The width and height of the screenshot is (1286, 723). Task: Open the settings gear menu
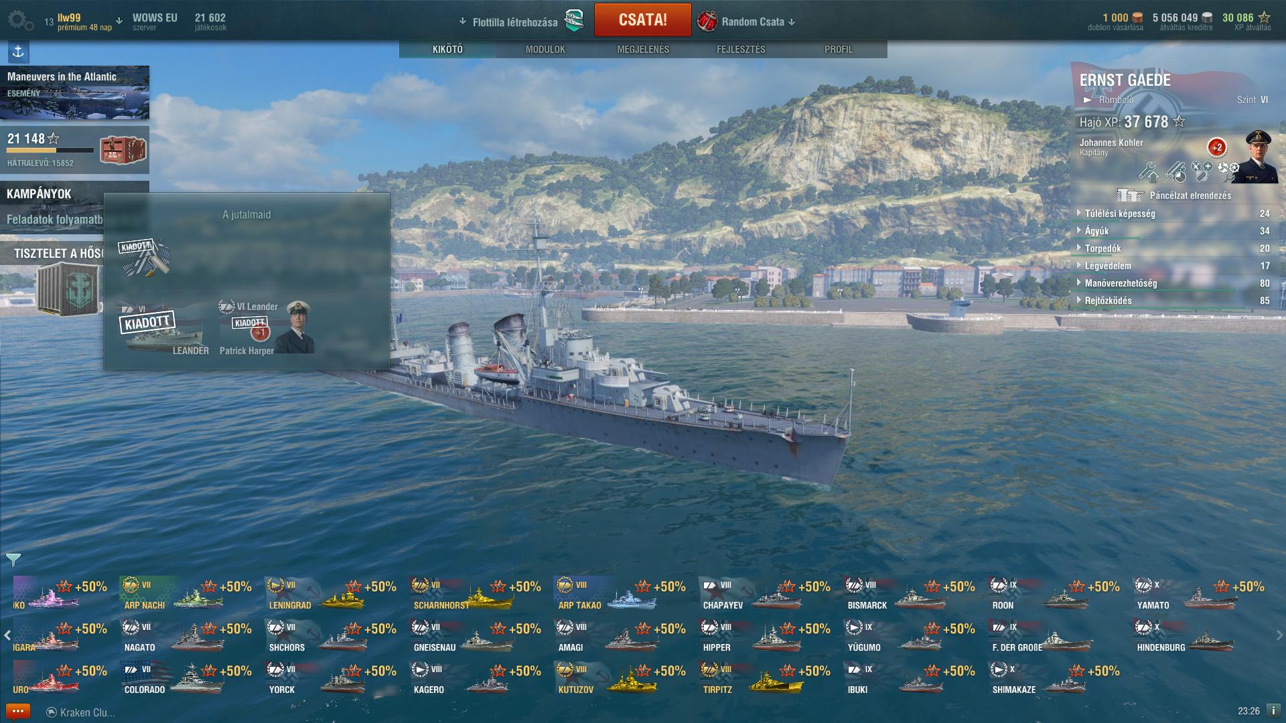(20, 21)
